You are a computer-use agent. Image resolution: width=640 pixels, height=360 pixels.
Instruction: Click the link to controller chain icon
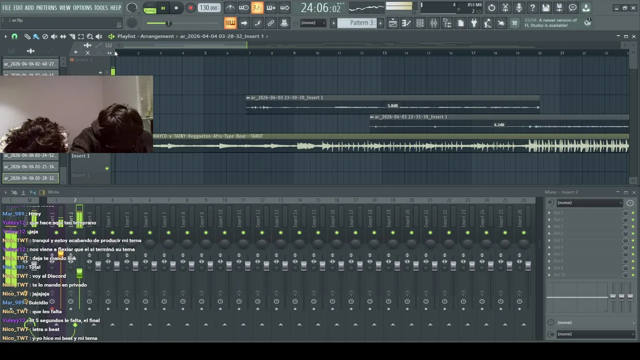(270, 23)
